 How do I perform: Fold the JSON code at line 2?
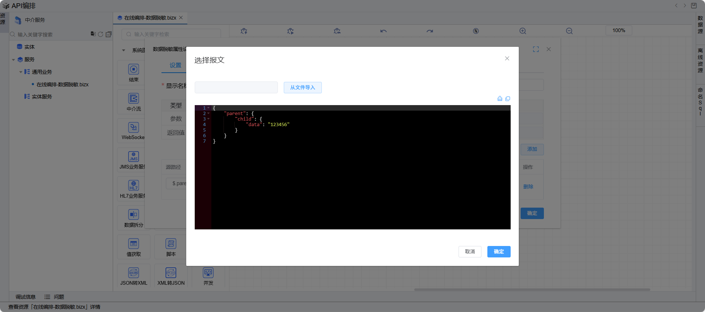208,114
